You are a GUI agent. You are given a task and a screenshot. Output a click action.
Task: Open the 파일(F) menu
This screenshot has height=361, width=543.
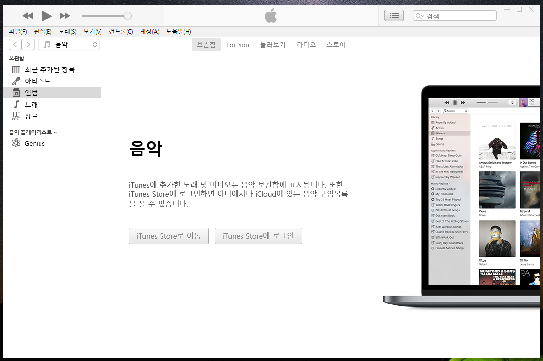(x=18, y=32)
